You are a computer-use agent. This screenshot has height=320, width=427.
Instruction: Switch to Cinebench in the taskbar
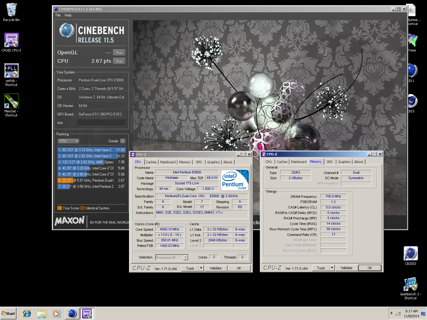[x=72, y=314]
